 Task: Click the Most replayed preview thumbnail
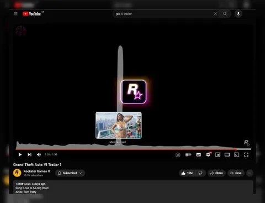click(x=119, y=125)
